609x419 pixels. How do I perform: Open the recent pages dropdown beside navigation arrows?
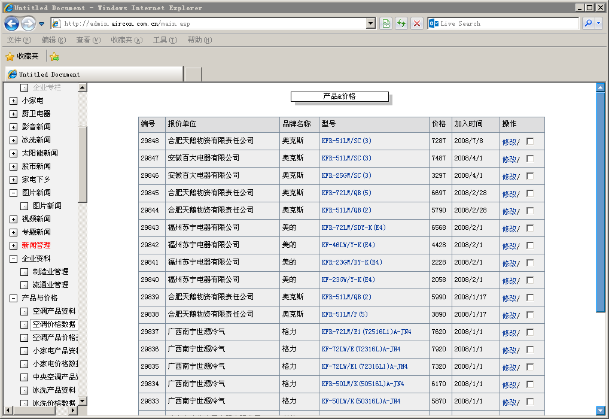click(41, 24)
